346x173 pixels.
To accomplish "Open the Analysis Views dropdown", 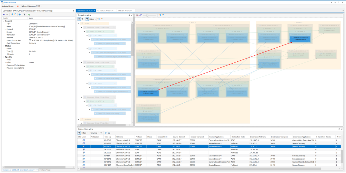I will tap(8, 6).
